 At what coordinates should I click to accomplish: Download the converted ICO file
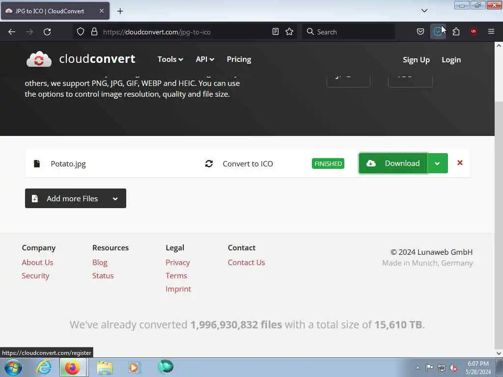pyautogui.click(x=393, y=163)
